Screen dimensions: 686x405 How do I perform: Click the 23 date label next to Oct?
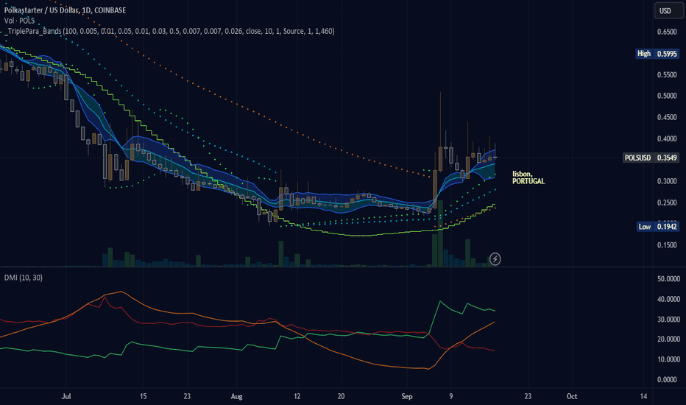click(528, 396)
